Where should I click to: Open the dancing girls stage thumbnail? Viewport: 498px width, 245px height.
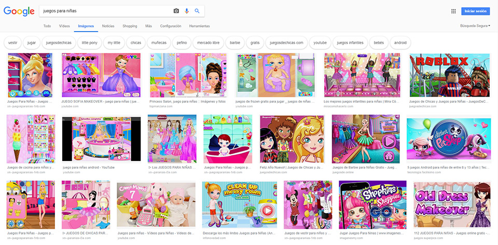363,75
